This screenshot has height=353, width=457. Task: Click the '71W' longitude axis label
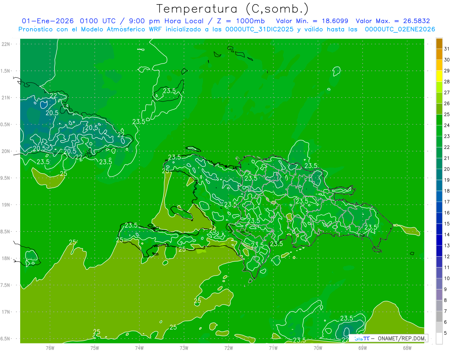pos(273,348)
